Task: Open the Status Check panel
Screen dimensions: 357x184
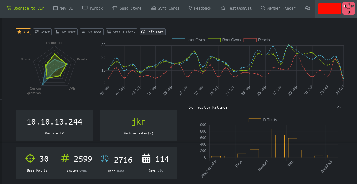Action: tap(121, 32)
